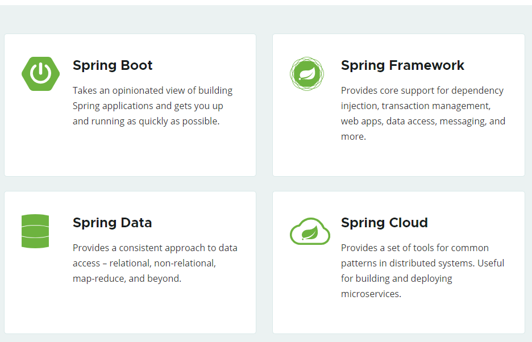The height and width of the screenshot is (342, 532).
Task: Click the gray gap between Boot and Framework cards
Action: tap(264, 105)
